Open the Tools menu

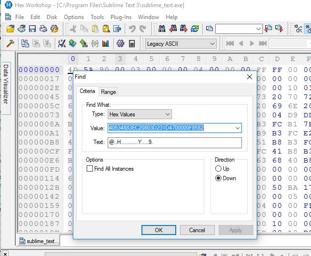pyautogui.click(x=97, y=17)
